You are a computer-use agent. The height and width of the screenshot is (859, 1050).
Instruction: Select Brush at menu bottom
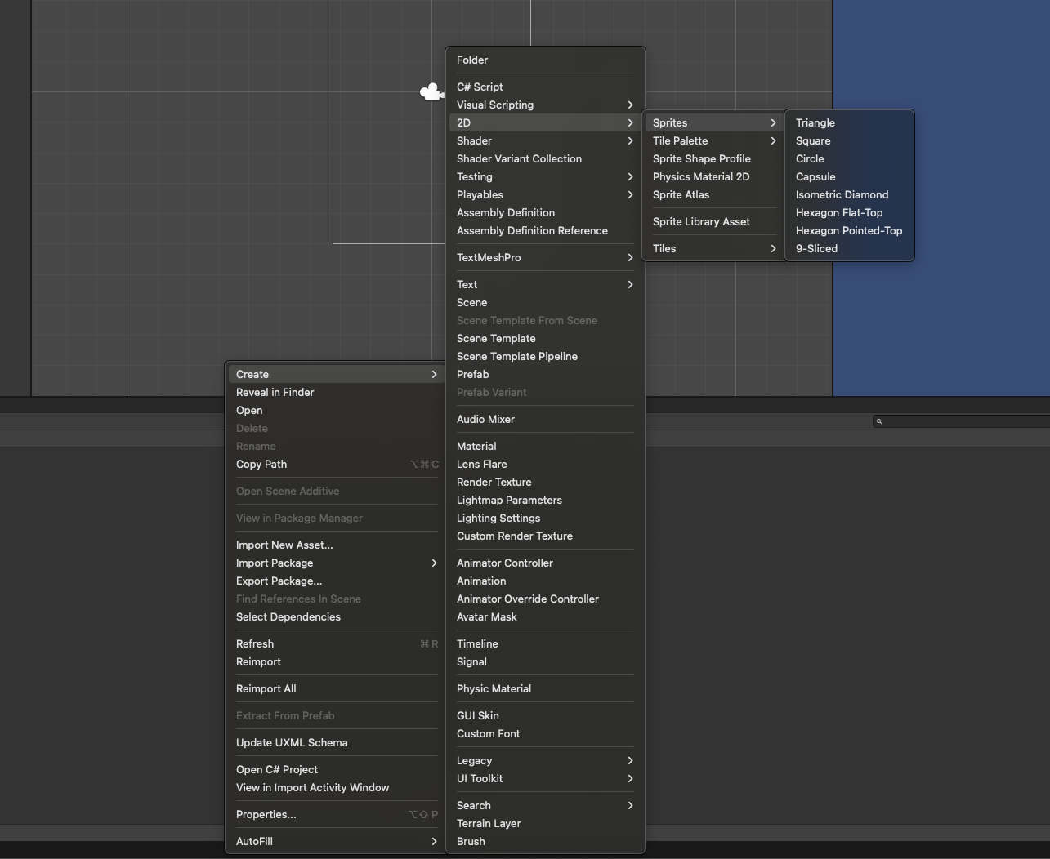tap(545, 841)
